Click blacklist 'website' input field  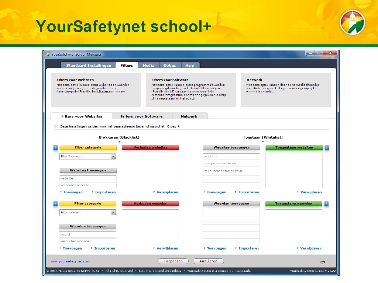pyautogui.click(x=88, y=178)
